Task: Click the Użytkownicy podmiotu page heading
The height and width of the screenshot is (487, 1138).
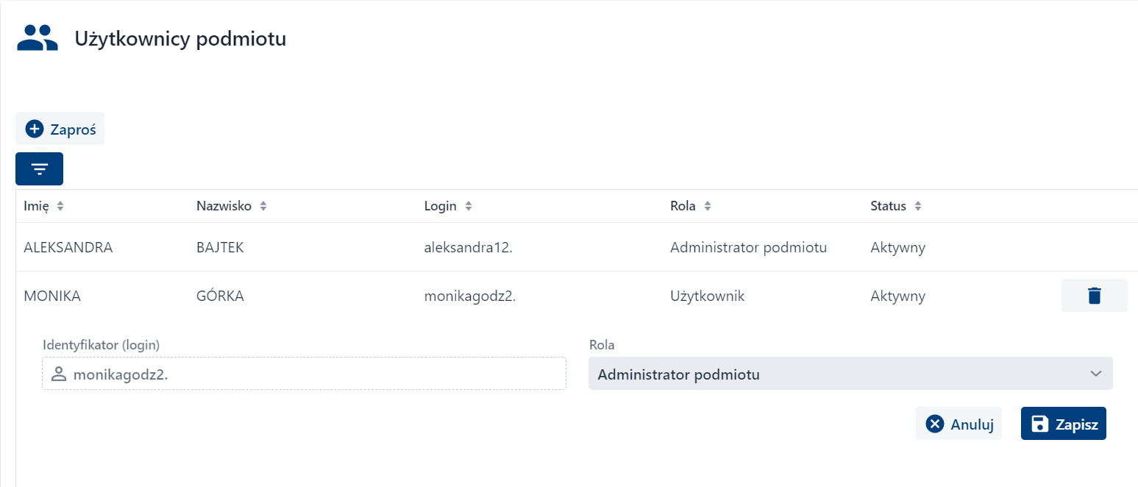Action: [180, 39]
